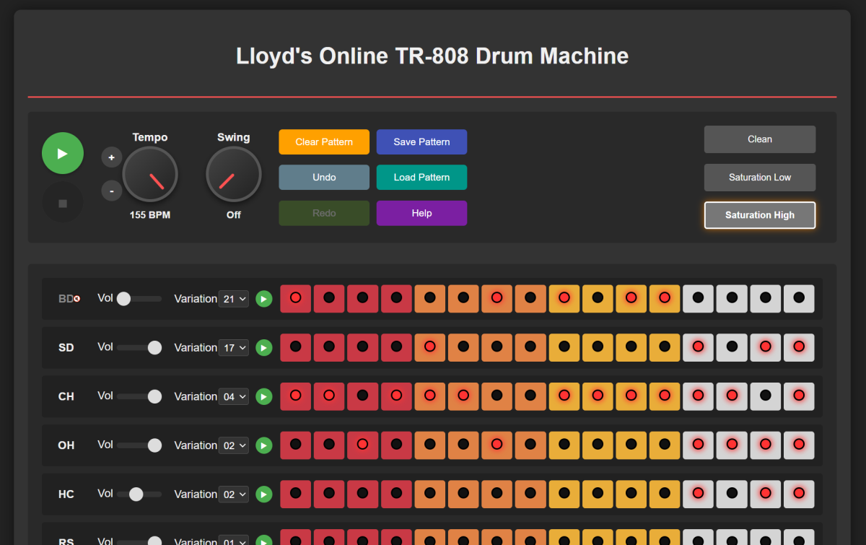Enable BD step 13 in the grey group

pos(698,299)
